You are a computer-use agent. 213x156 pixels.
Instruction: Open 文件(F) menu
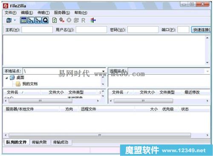(11, 13)
